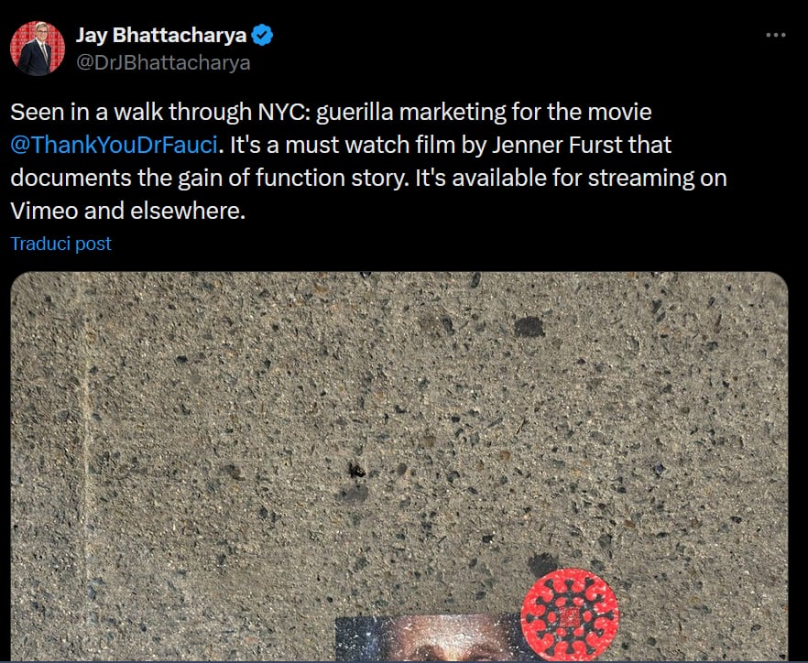Click the small black debris in photo center

(x=356, y=470)
